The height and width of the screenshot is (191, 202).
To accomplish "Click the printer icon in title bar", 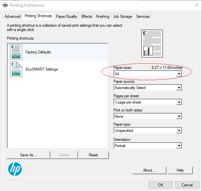I will 5,5.
